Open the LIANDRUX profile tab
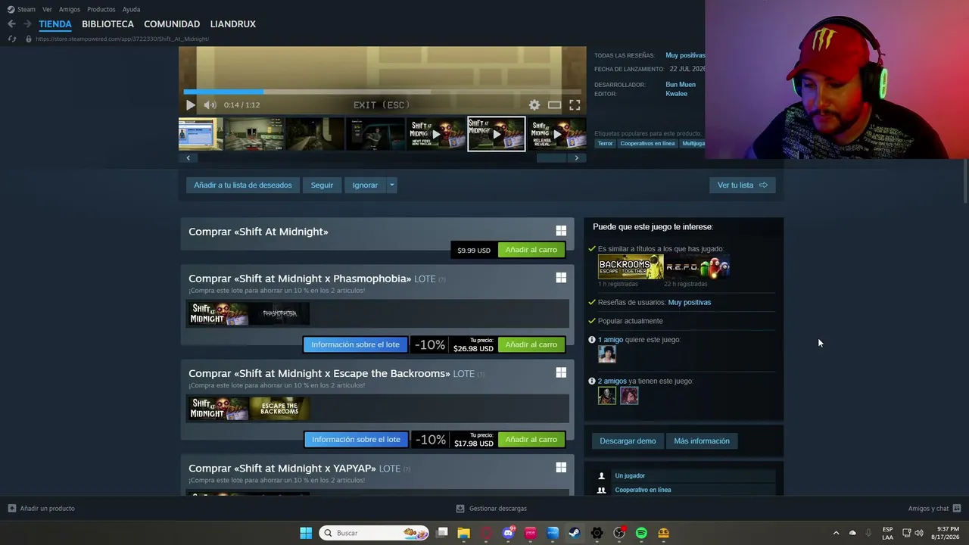Screen dimensions: 969x545 click(x=233, y=24)
